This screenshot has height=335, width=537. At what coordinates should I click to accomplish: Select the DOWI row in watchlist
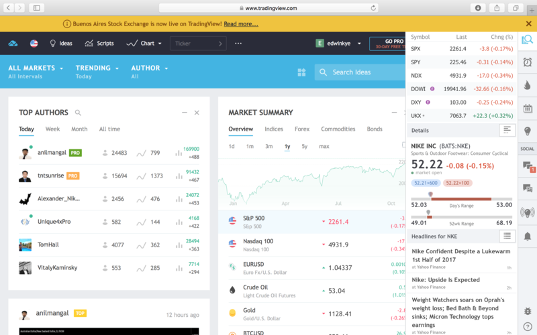coord(462,89)
